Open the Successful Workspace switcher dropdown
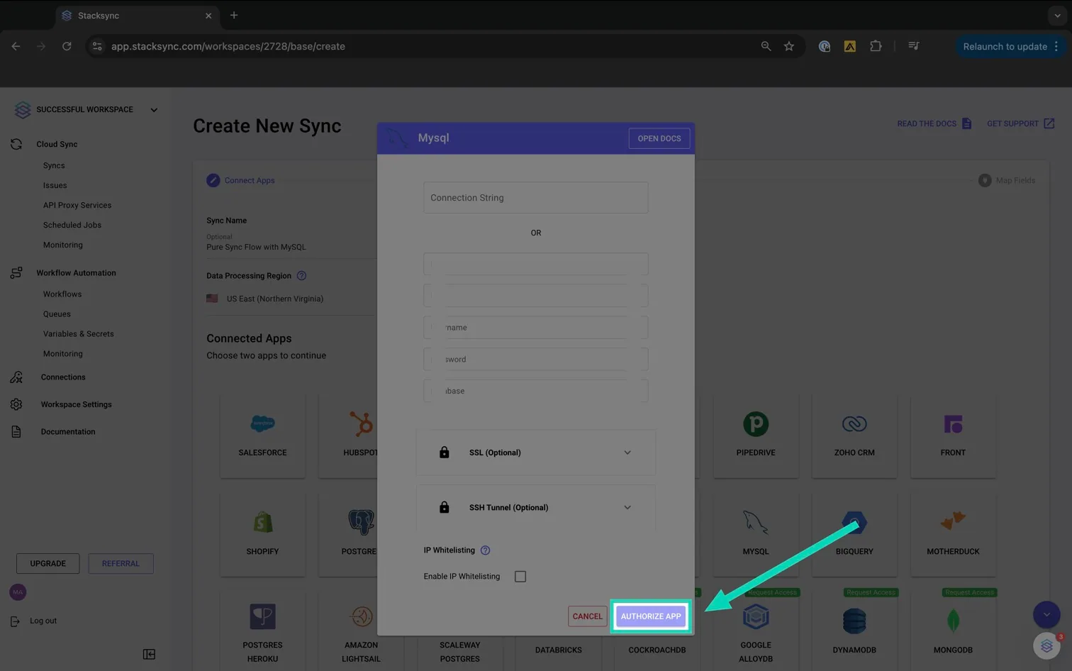 point(154,110)
